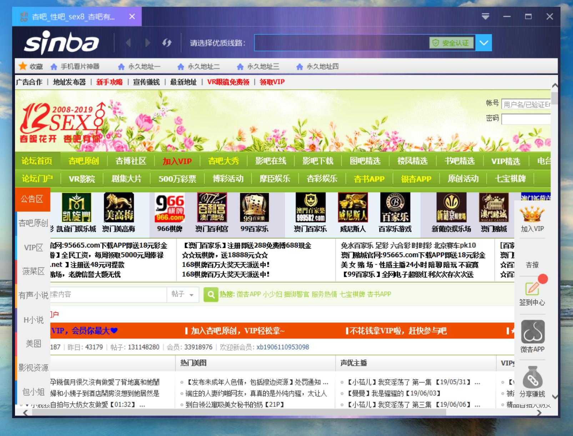
Task: Reload the page with the refresh icon
Action: (167, 43)
